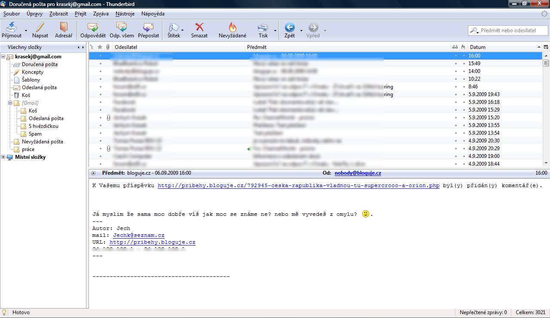
Task: Toggle star on the 14:00 message
Action: pyautogui.click(x=100, y=71)
